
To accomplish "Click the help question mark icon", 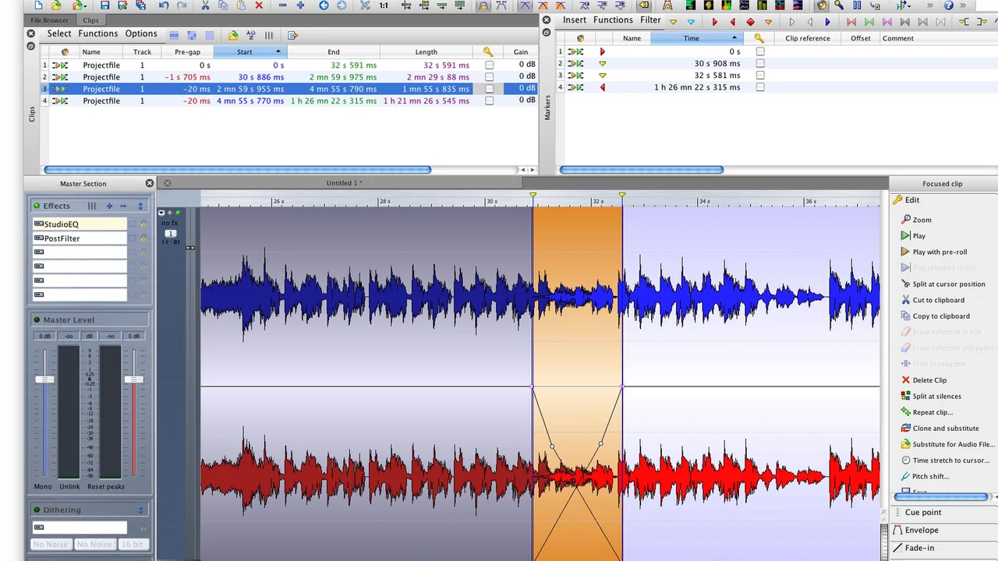I will (949, 5).
